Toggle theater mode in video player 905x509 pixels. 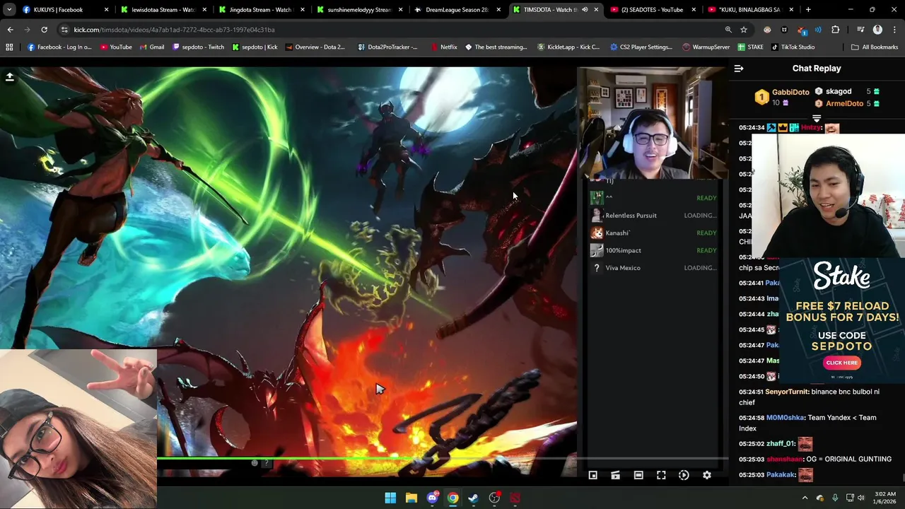(x=638, y=475)
